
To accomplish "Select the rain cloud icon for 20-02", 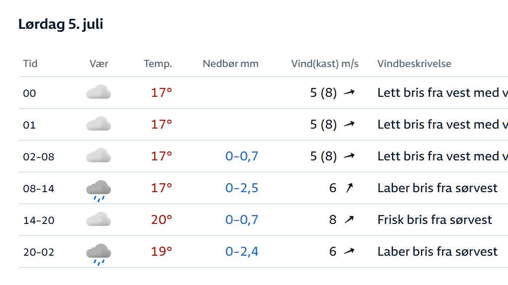I will pyautogui.click(x=99, y=254).
